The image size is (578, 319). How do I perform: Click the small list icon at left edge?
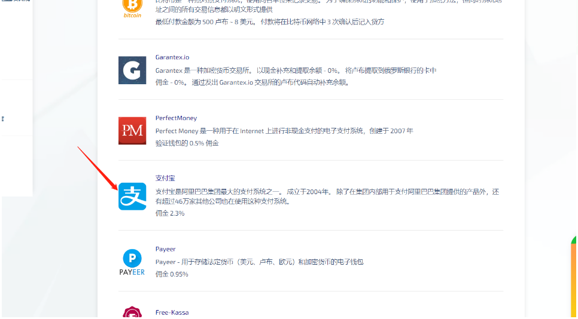2,119
